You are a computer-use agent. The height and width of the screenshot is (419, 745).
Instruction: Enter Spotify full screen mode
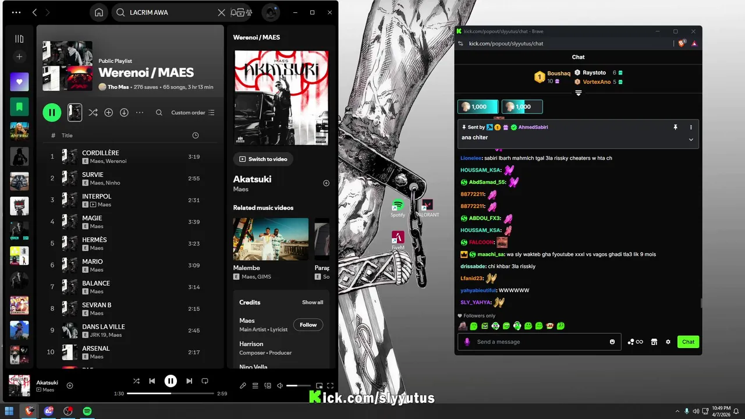coord(330,385)
